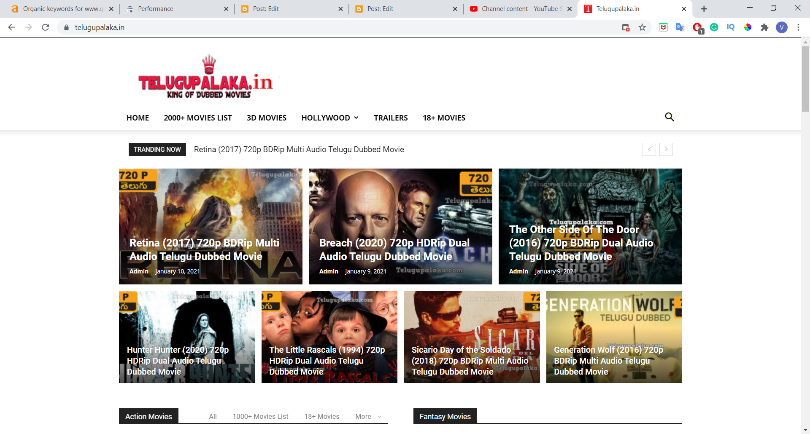Switch to Channel content YouTube tab
The image size is (810, 434).
(x=520, y=9)
